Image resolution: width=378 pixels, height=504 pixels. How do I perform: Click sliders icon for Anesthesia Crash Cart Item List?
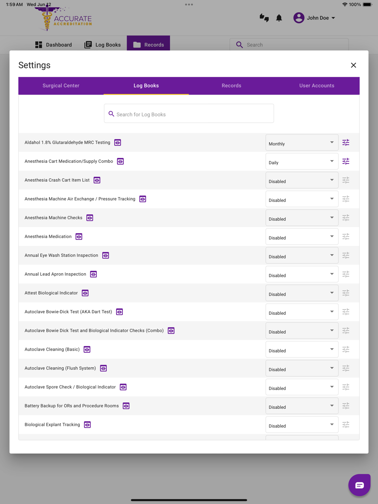346,180
